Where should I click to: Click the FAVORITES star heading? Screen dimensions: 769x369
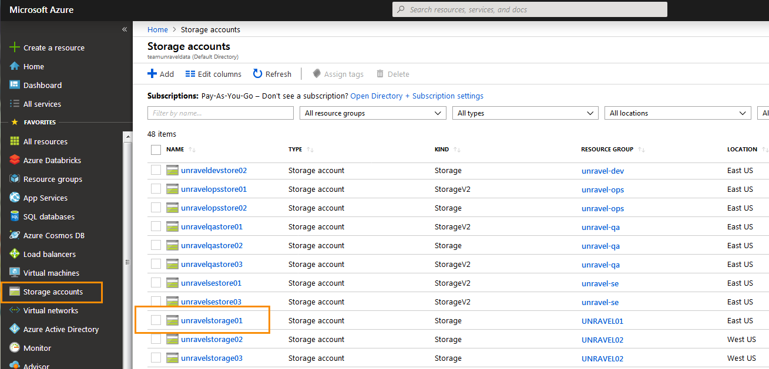[x=33, y=123]
